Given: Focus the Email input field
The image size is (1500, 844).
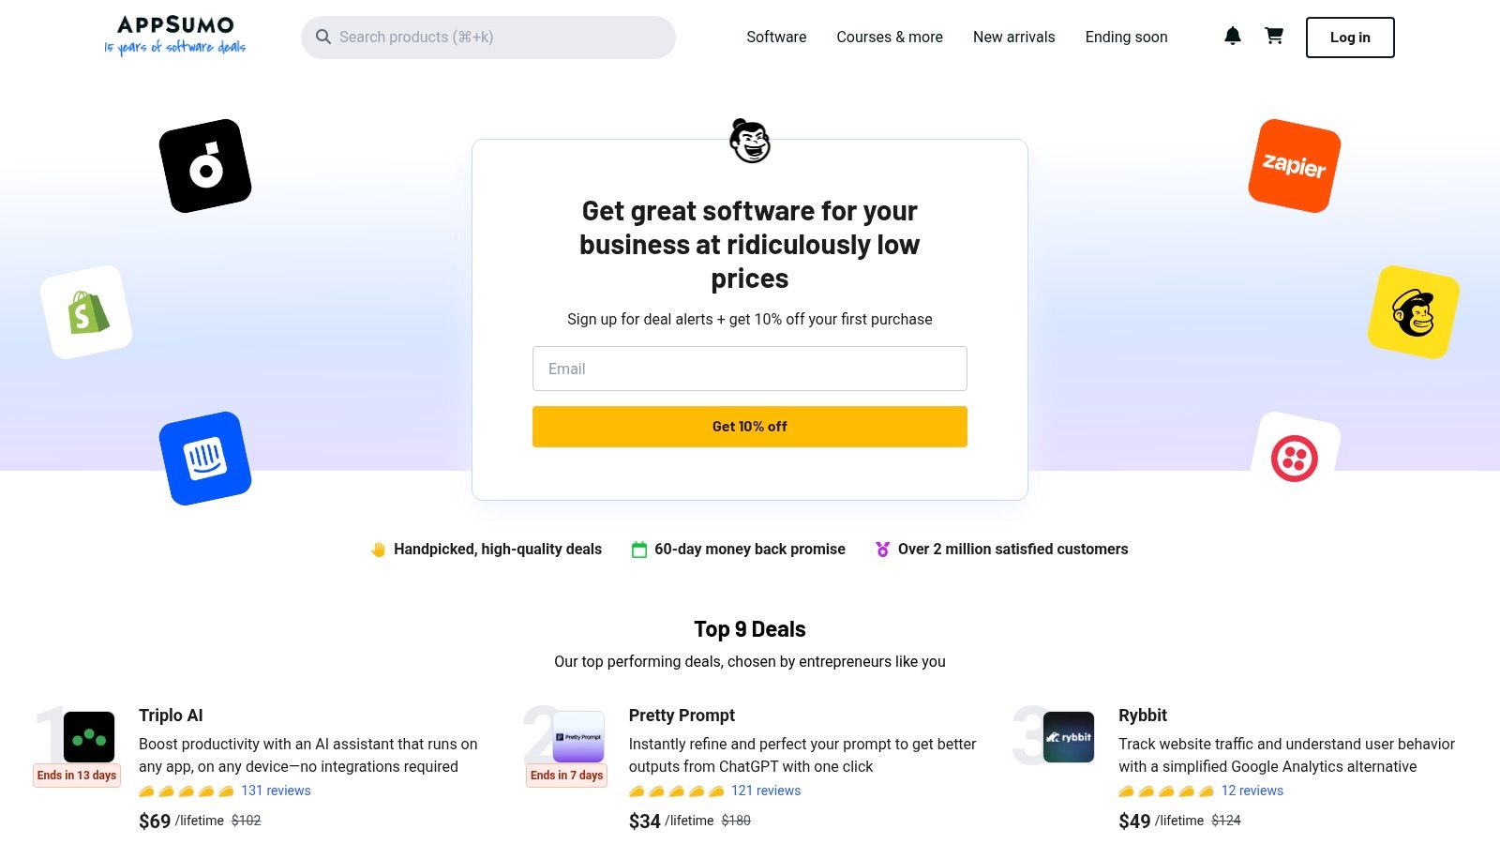Looking at the screenshot, I should tap(750, 369).
